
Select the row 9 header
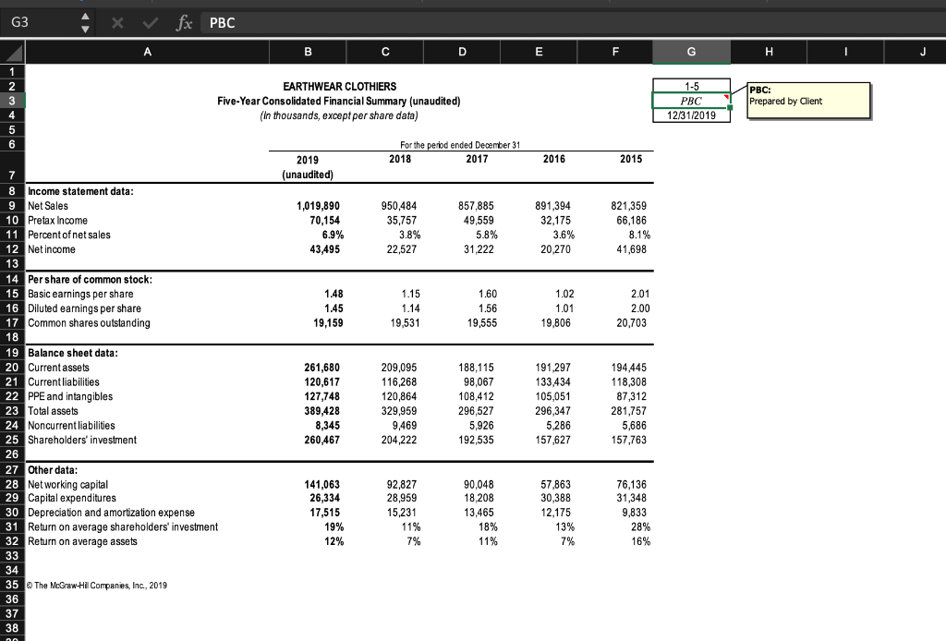point(13,205)
